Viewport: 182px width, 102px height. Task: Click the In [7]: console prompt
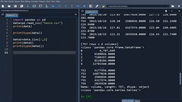86,97
